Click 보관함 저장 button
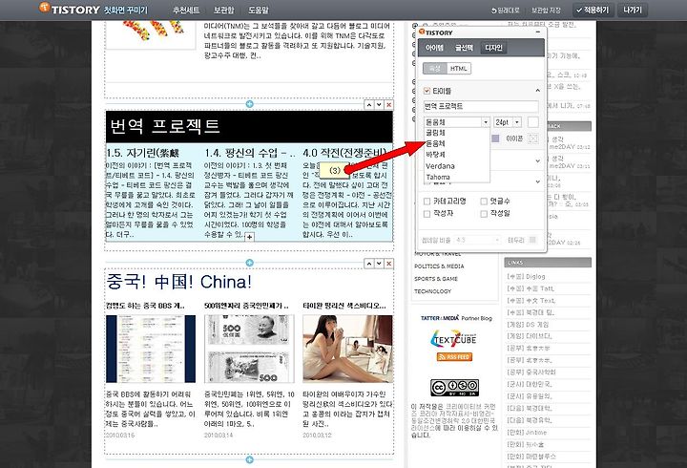Viewport: 687px width, 468px height. (x=546, y=10)
